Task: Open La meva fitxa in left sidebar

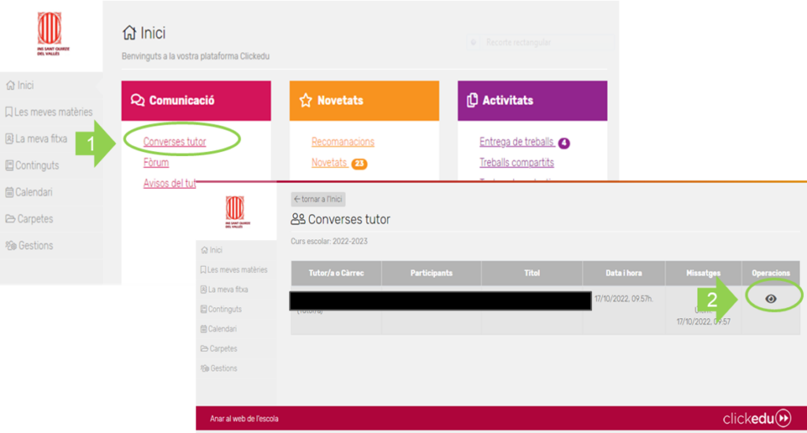Action: coord(39,139)
